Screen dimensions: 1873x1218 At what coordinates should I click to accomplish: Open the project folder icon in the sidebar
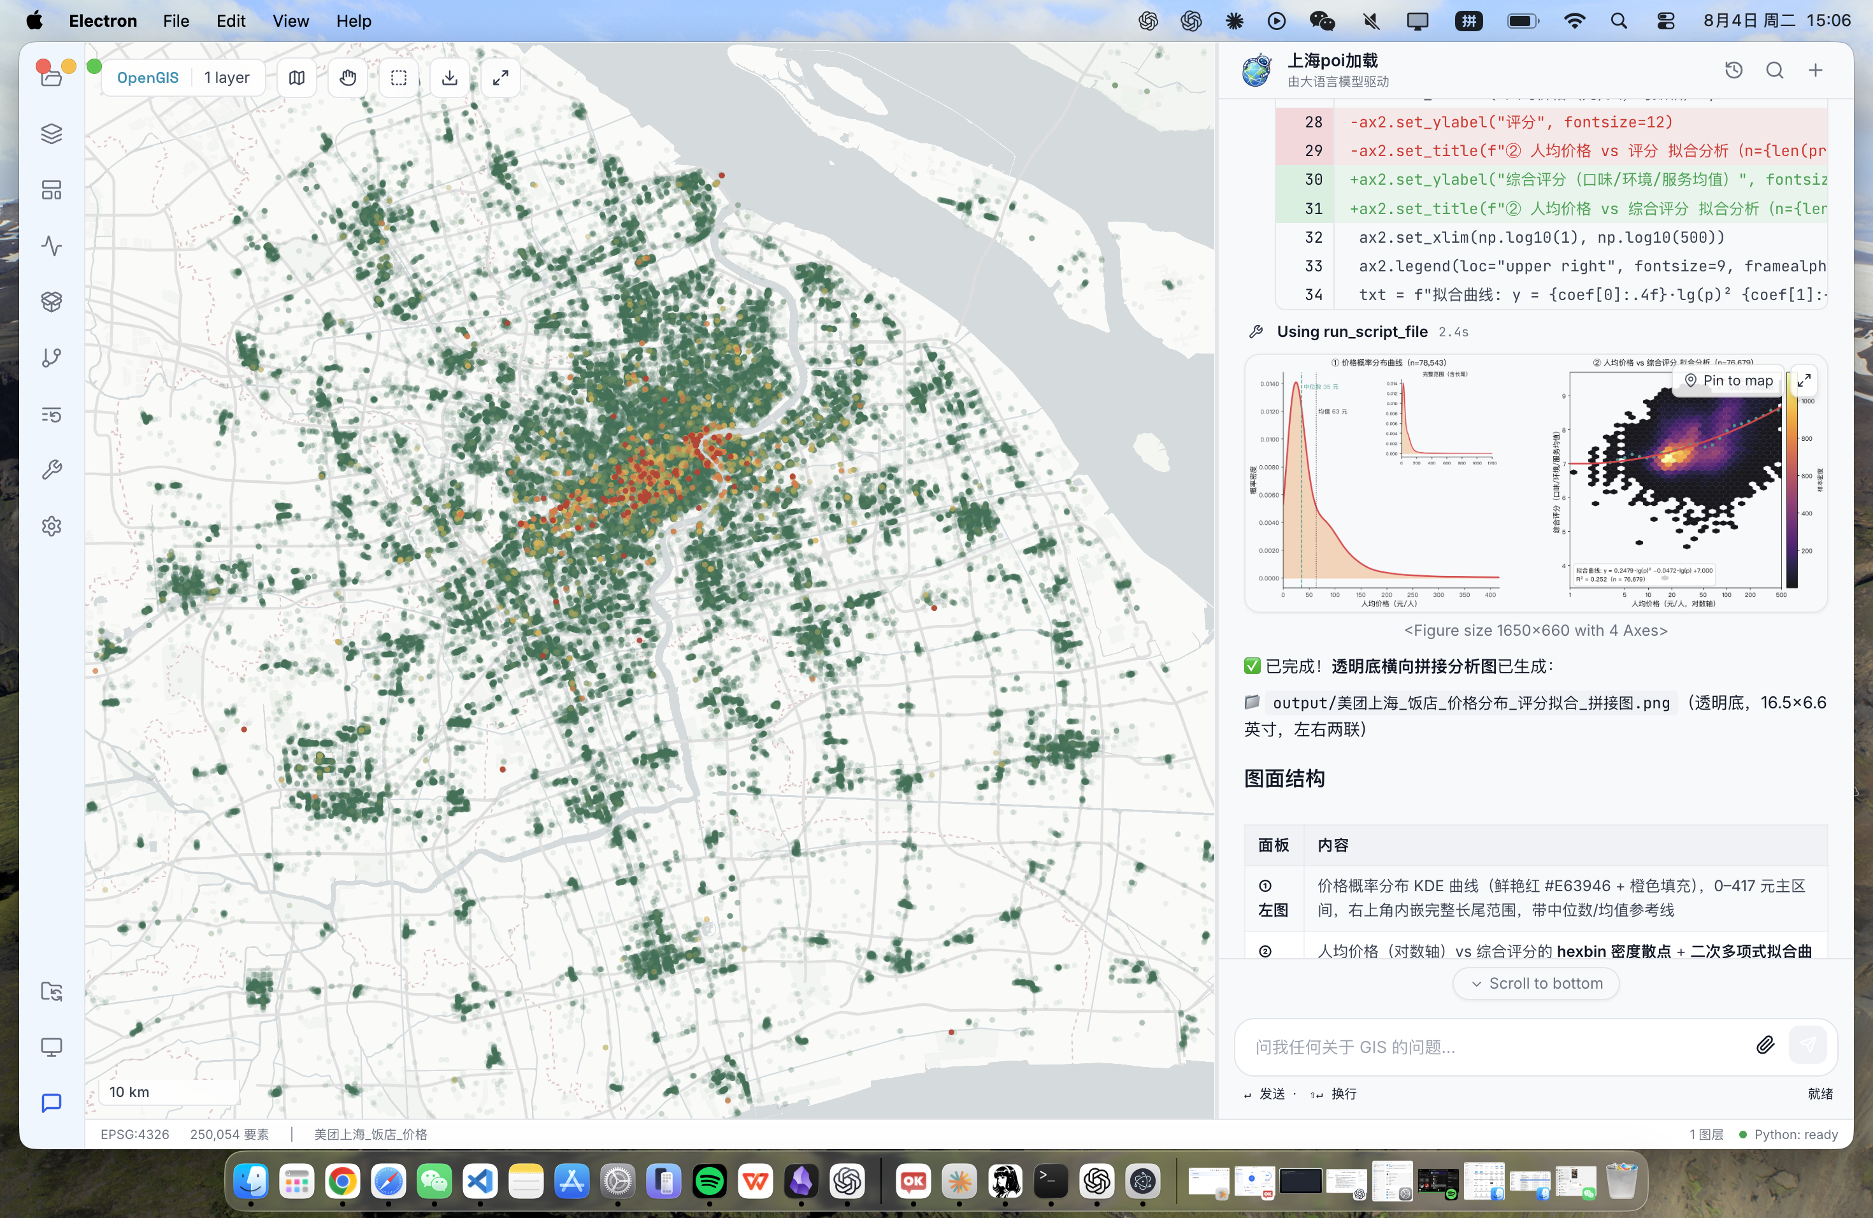click(x=51, y=76)
